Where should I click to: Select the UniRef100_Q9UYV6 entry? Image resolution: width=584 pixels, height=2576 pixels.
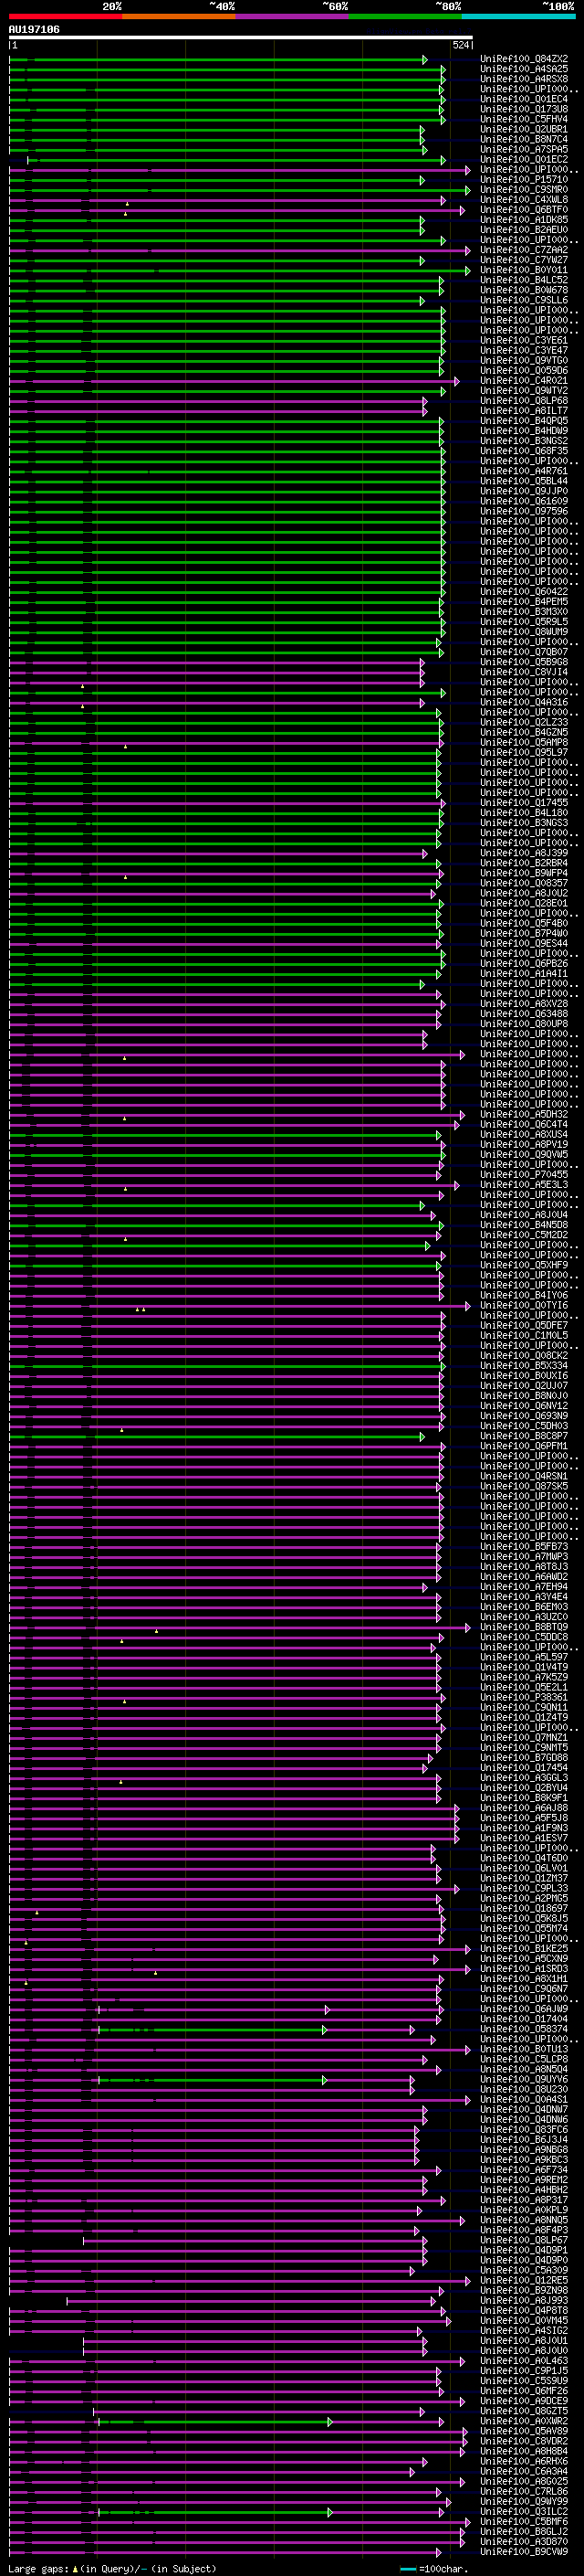click(x=524, y=2080)
